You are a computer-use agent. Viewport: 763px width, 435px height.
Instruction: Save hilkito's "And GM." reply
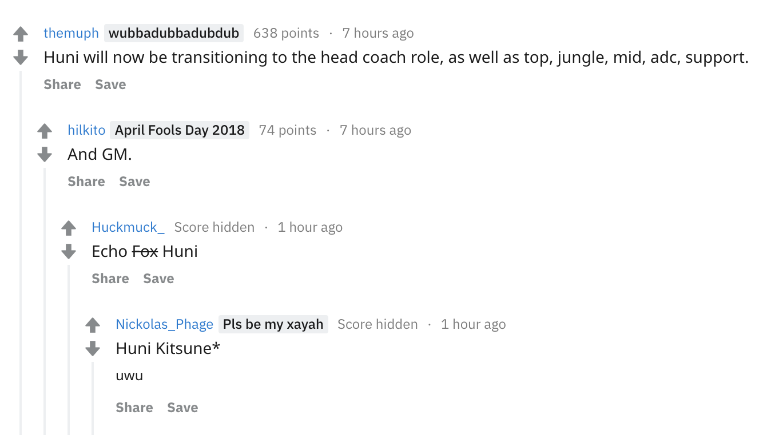click(134, 182)
